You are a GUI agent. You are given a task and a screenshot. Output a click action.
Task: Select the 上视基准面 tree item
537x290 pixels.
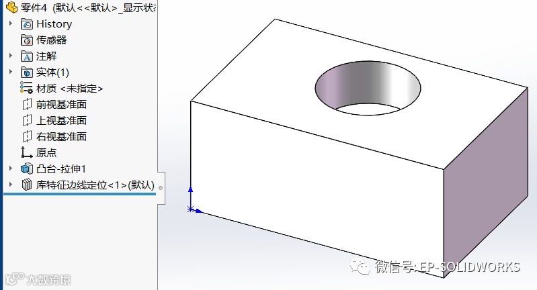[x=54, y=120]
